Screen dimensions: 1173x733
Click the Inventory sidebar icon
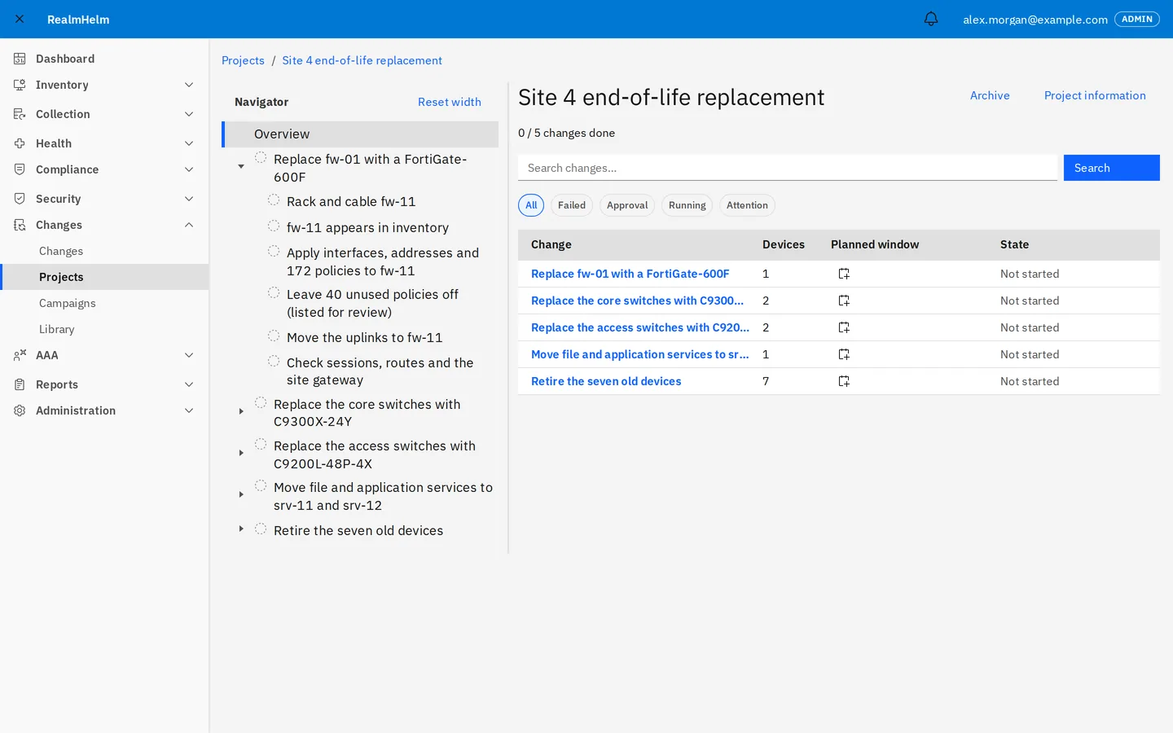[x=20, y=85]
